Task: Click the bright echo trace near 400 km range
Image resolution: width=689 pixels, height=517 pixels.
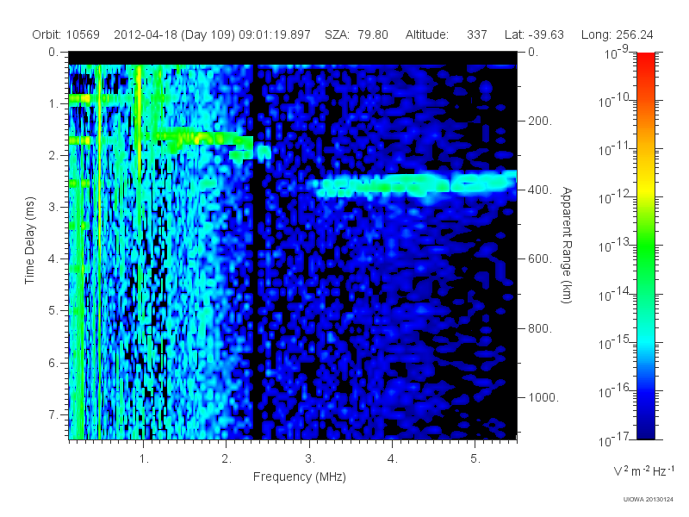Action: pyautogui.click(x=415, y=184)
